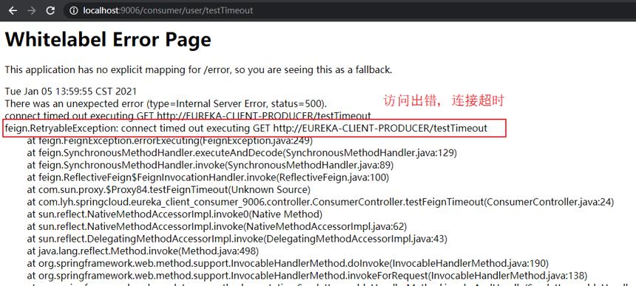Image resolution: width=636 pixels, height=286 pixels.
Task: Open site information icon in address bar
Action: point(73,11)
